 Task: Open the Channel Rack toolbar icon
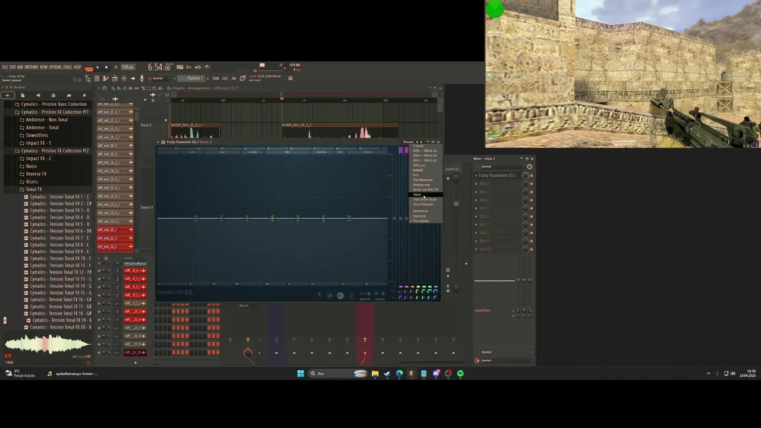pyautogui.click(x=115, y=78)
